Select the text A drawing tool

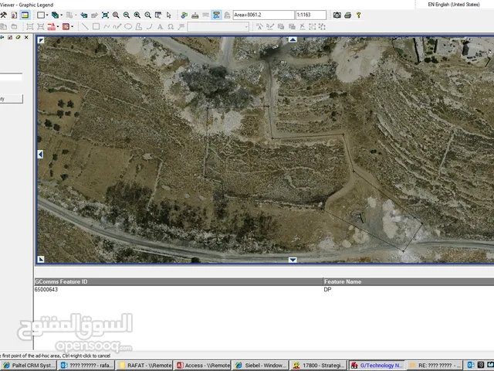pos(160,26)
